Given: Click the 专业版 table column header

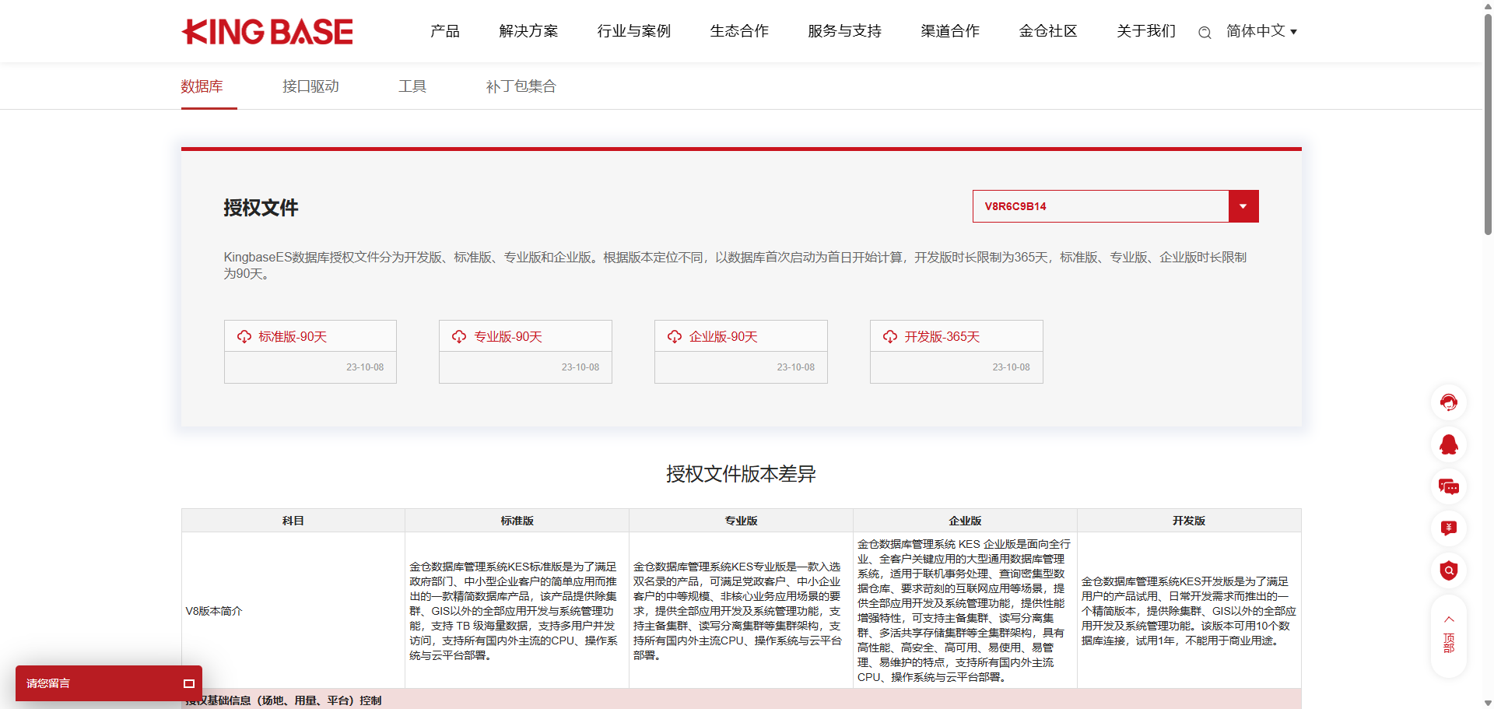Looking at the screenshot, I should [x=742, y=521].
